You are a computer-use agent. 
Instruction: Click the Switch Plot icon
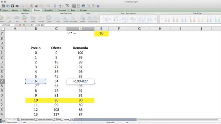click(92, 19)
